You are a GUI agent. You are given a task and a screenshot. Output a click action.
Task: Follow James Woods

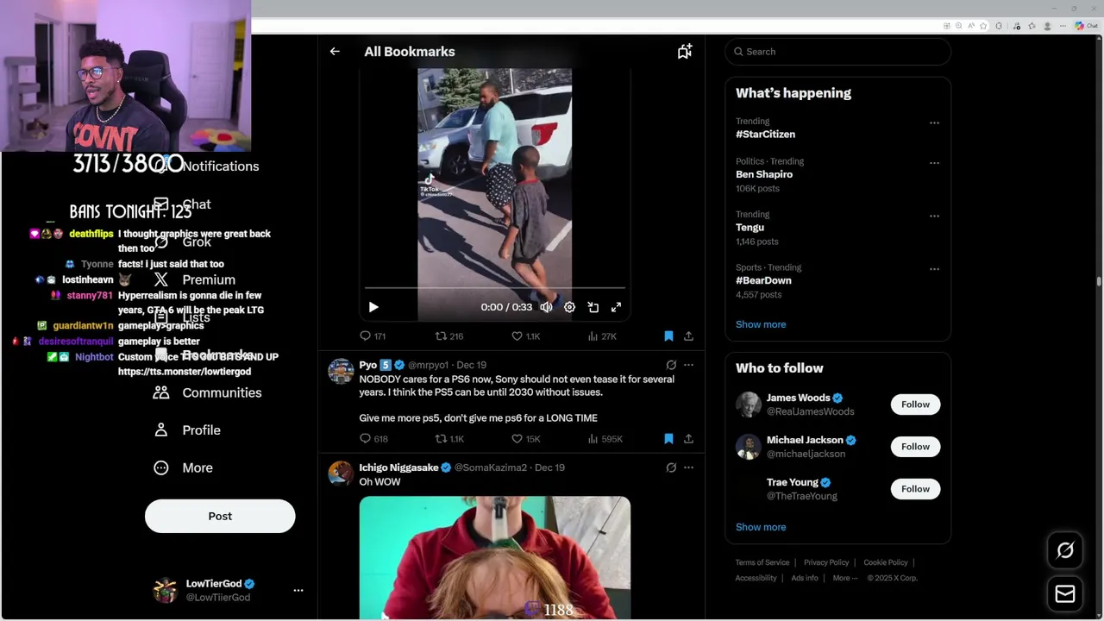(915, 405)
